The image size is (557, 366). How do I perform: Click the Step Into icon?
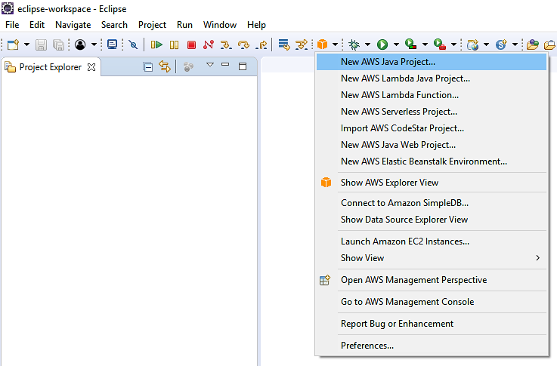tap(226, 45)
